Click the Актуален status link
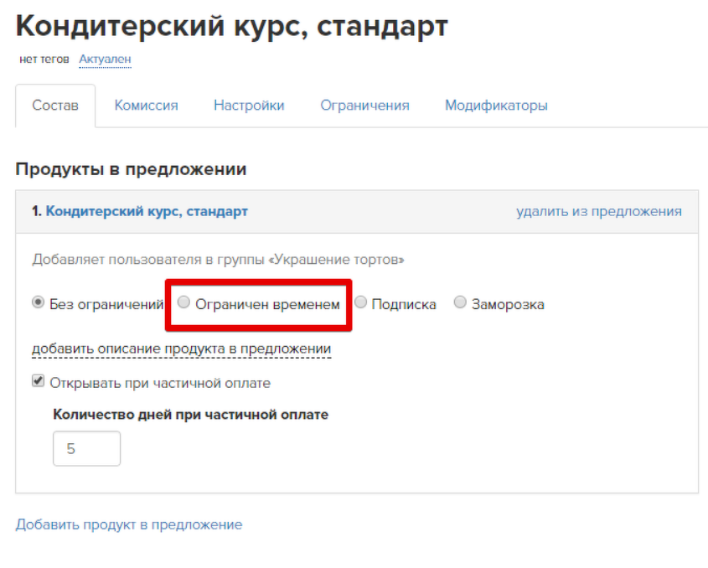708x568 pixels. point(106,59)
